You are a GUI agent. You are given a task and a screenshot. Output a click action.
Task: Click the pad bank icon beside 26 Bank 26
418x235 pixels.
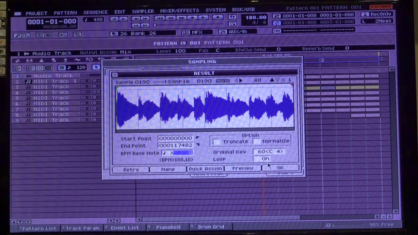click(x=114, y=34)
